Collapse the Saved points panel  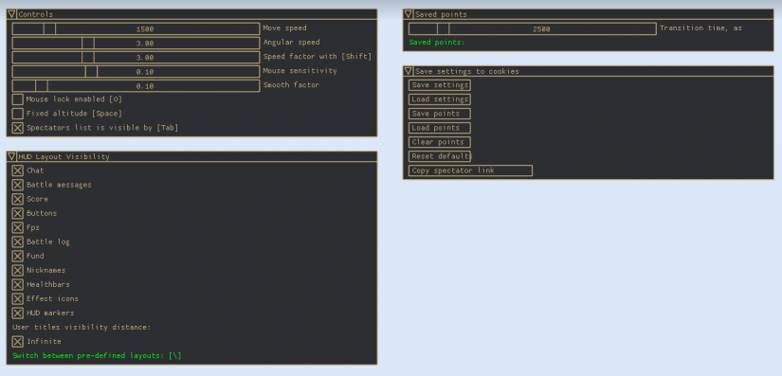click(409, 14)
